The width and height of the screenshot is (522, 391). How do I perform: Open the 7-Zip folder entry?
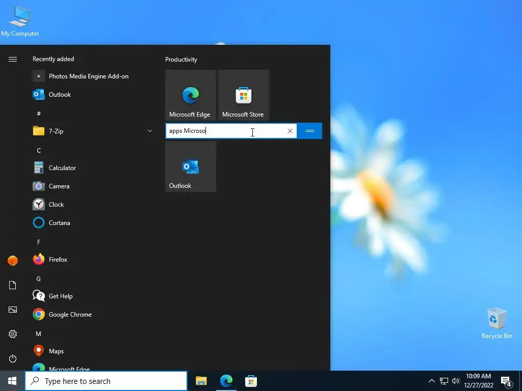[x=93, y=131]
